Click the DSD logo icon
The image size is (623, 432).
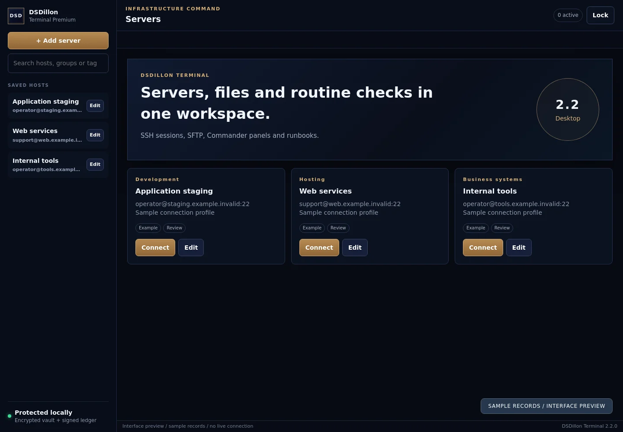pos(16,16)
